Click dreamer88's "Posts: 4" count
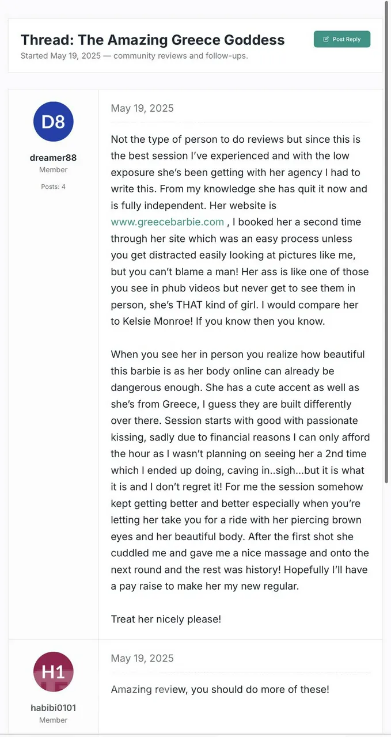This screenshot has height=737, width=391. [53, 187]
